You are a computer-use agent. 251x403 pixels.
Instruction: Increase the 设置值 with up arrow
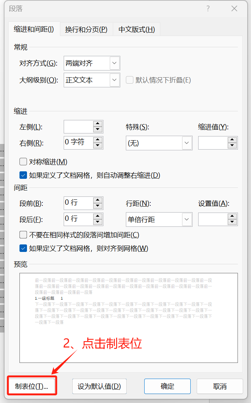click(232, 216)
